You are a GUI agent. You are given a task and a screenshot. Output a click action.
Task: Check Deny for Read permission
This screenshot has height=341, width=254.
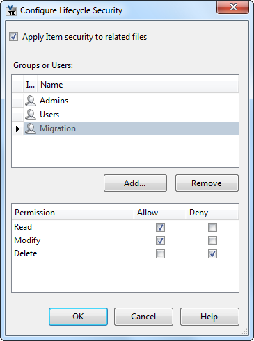[212, 227]
